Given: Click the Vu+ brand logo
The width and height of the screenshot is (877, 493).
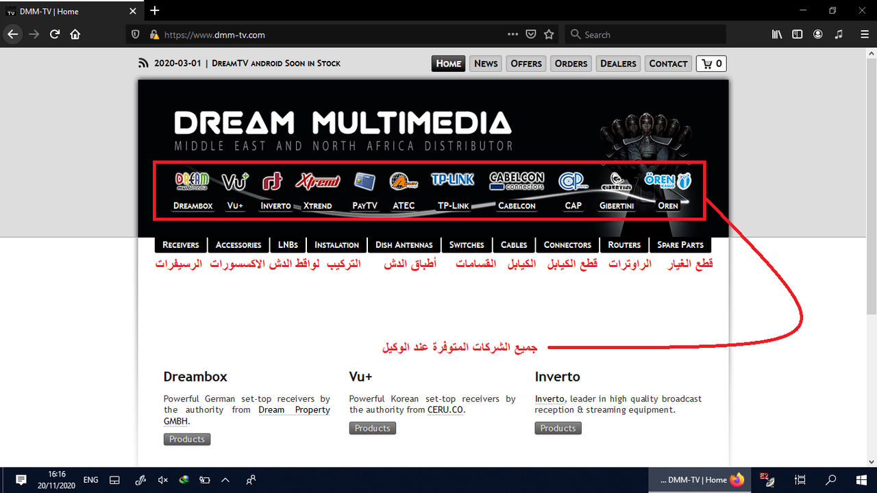Looking at the screenshot, I should pyautogui.click(x=235, y=181).
